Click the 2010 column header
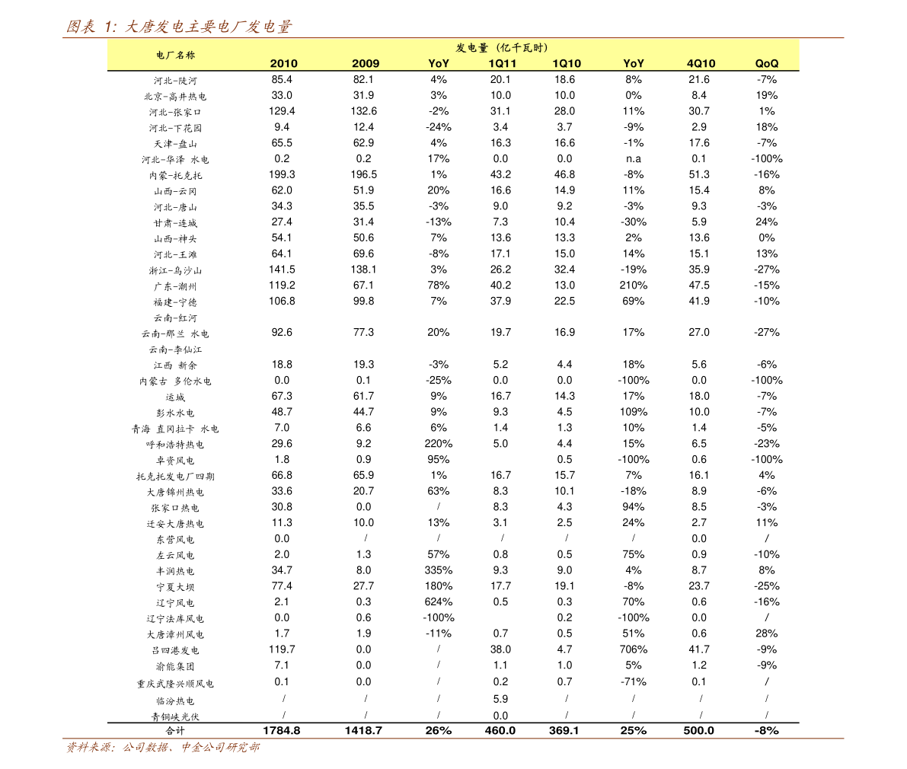The image size is (907, 769). (x=283, y=64)
